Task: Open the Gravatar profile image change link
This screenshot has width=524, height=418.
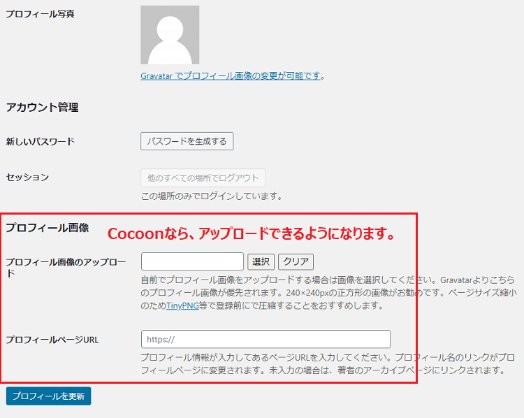Action: tap(231, 76)
